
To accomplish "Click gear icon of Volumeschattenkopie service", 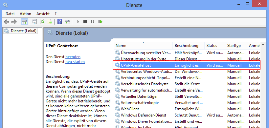I will 118,103.
